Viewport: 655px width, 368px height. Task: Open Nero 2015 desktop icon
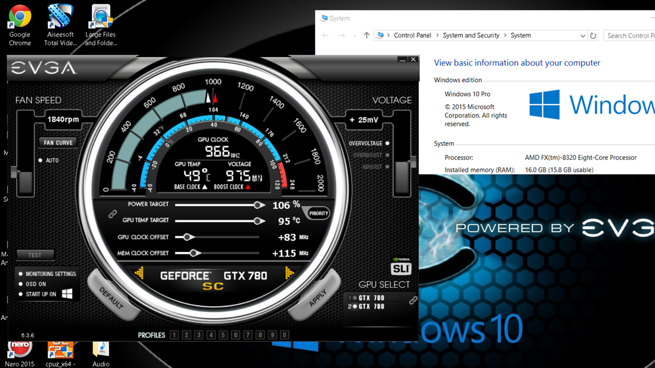(20, 354)
